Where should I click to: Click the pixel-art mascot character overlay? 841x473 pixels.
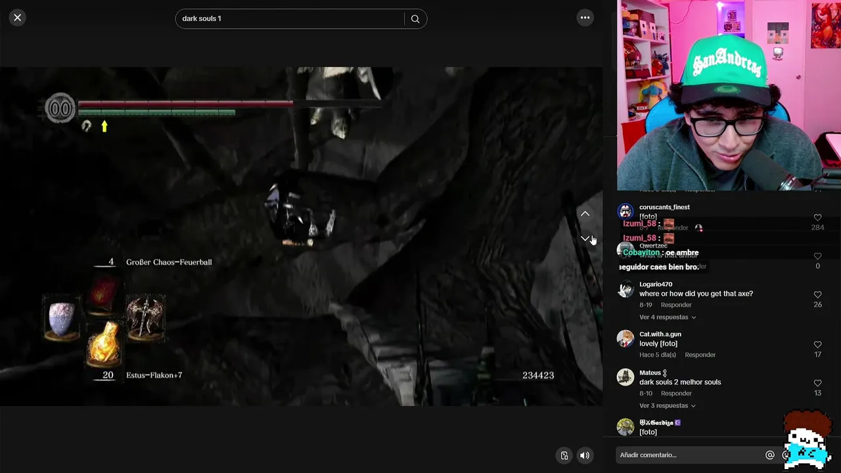808,440
